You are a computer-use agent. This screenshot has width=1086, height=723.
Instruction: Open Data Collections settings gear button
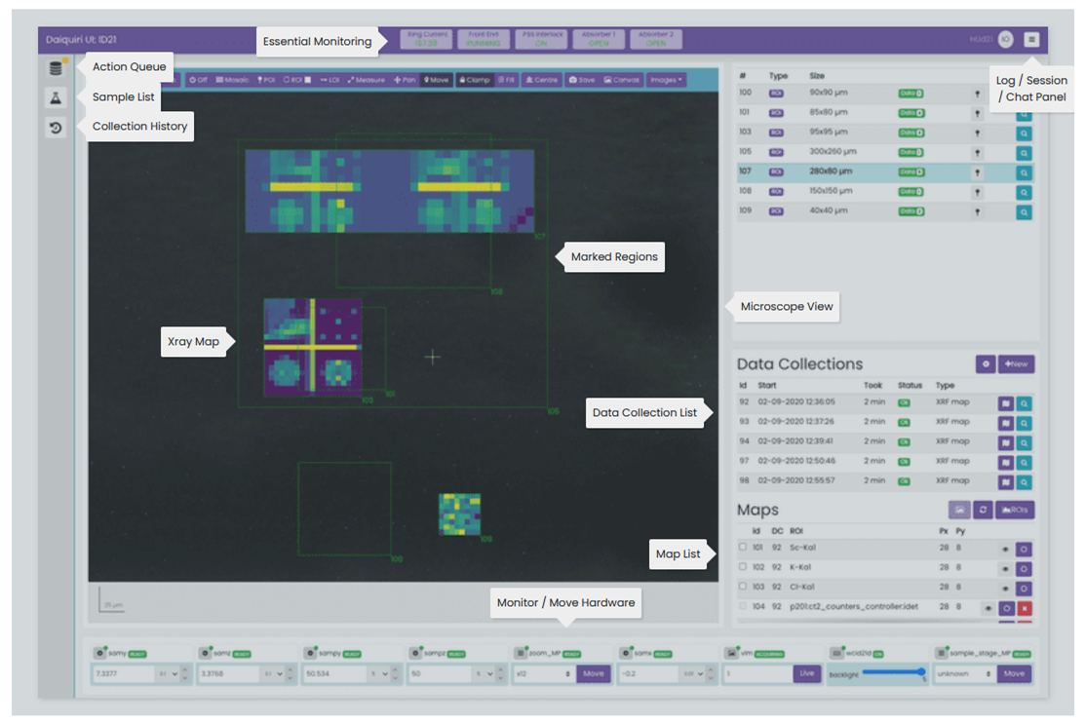(x=986, y=363)
